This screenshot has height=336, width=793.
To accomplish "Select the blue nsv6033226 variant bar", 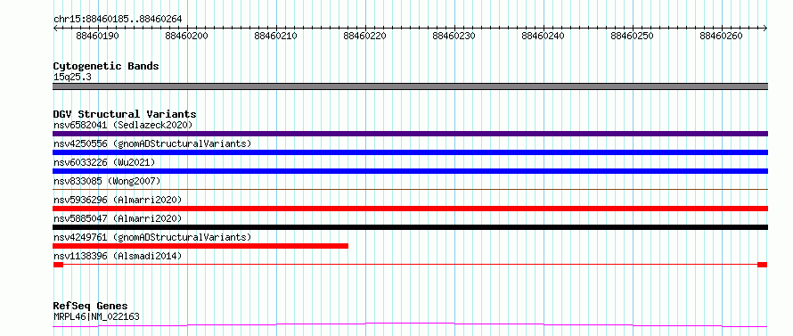I will (x=410, y=171).
